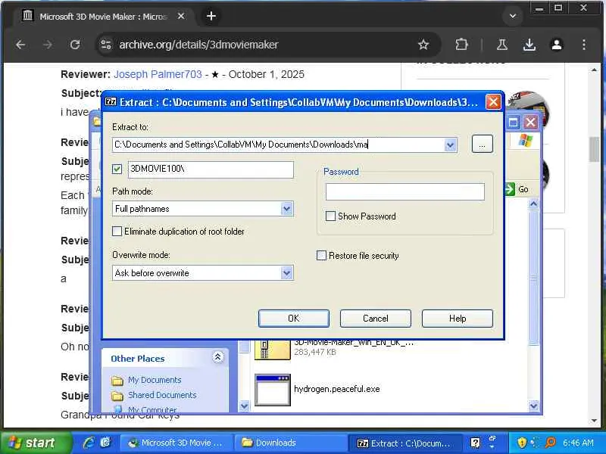Open Chrome downloads icon
Screen dimensions: 606x454
pos(529,45)
